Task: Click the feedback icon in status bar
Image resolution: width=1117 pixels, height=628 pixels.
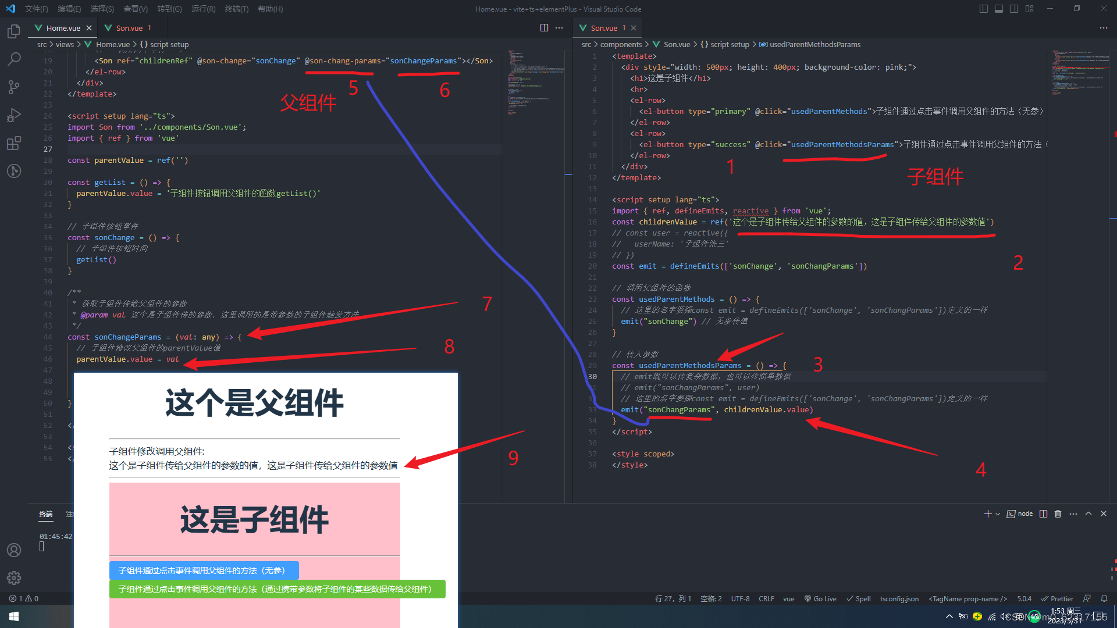Action: pyautogui.click(x=1087, y=598)
